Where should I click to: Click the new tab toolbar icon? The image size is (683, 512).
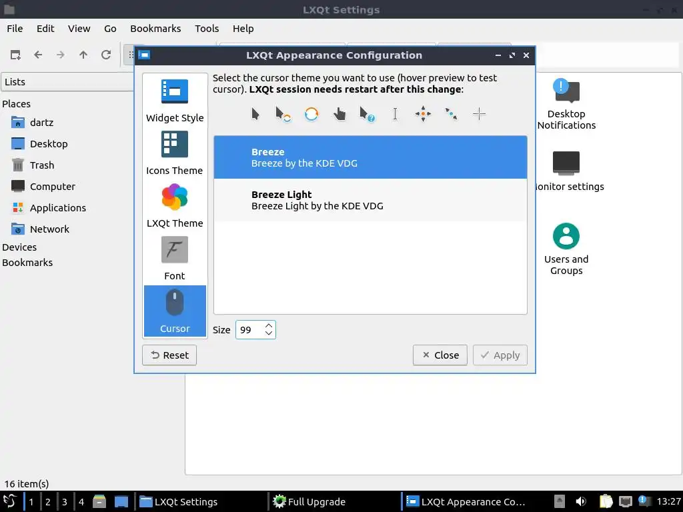pyautogui.click(x=15, y=55)
